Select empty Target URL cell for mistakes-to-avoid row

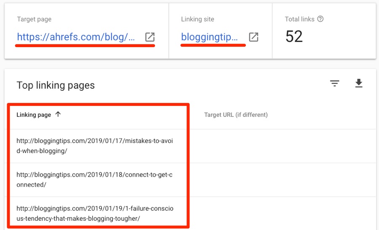(x=283, y=146)
